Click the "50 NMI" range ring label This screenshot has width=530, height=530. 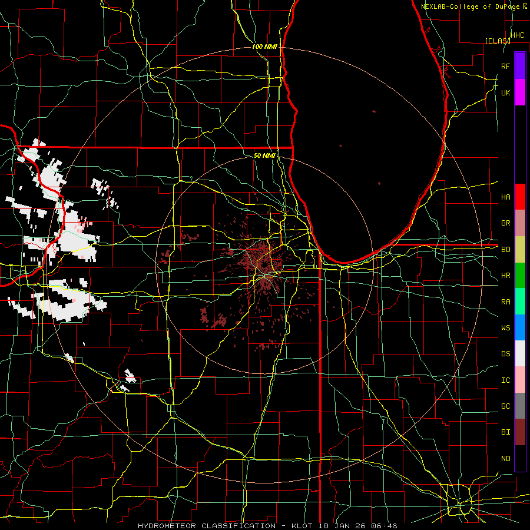tap(264, 155)
